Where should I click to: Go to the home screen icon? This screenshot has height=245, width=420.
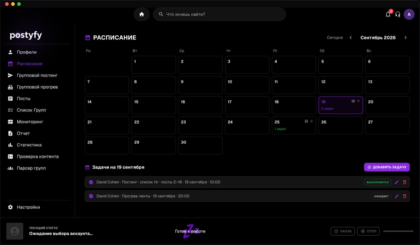(x=142, y=14)
